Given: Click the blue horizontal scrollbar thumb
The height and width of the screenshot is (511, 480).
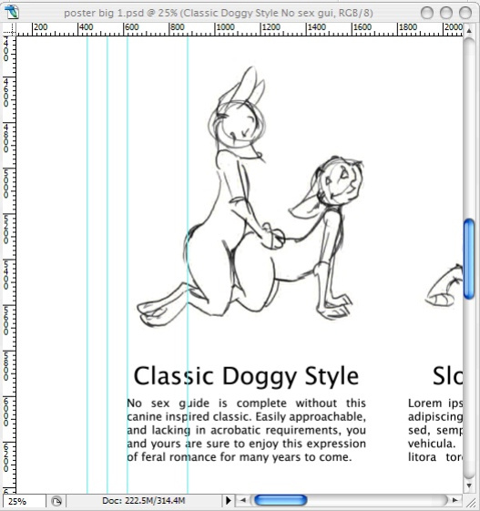Looking at the screenshot, I should coord(281,500).
